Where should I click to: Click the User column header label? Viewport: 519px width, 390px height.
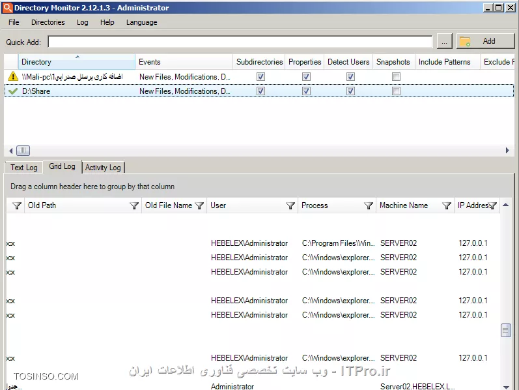coord(218,205)
